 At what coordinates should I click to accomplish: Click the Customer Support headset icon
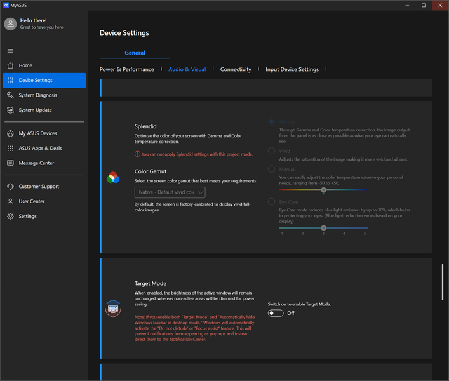(x=10, y=187)
